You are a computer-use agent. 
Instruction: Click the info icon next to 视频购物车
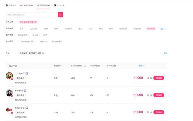32,42
